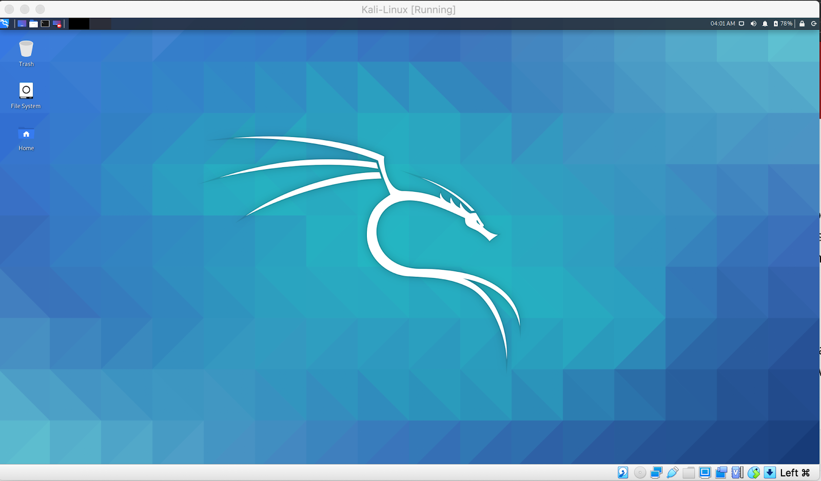
Task: Lock the screen with the padlock icon
Action: (x=802, y=24)
